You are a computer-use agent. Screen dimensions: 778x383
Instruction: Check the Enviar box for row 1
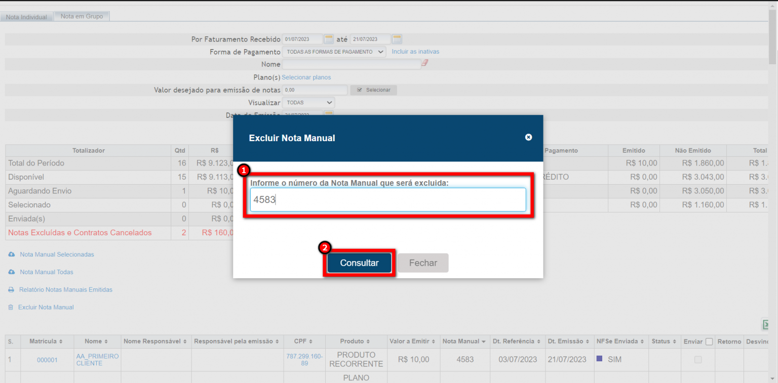(x=698, y=359)
